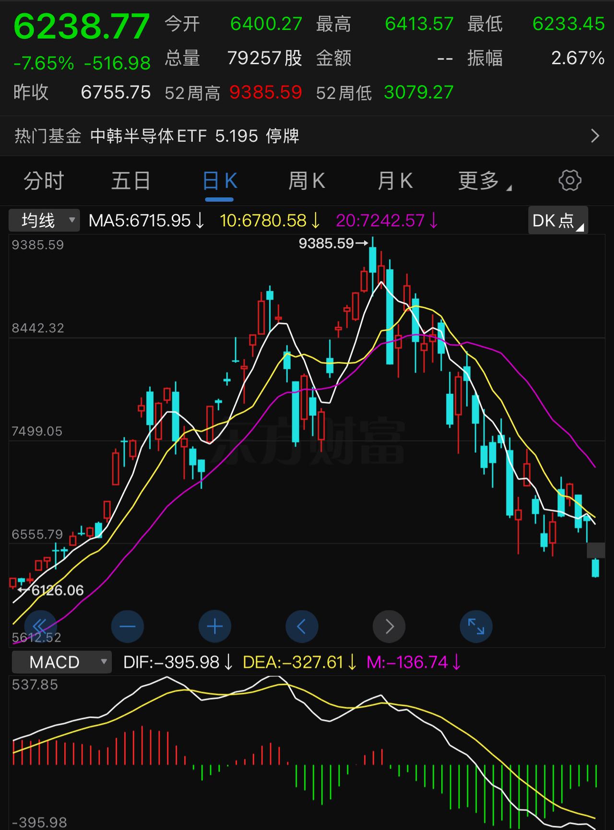Switch to 月K tab
Screen dimensions: 614x830
pyautogui.click(x=395, y=181)
